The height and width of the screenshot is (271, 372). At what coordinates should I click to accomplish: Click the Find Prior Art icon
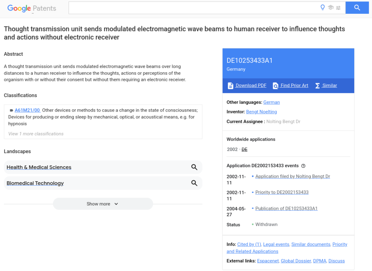click(276, 86)
